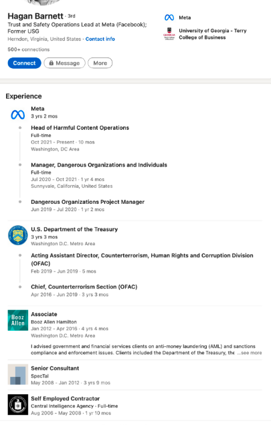Click the blue Connect button
Viewport: 271px width, 425px height.
tap(25, 63)
